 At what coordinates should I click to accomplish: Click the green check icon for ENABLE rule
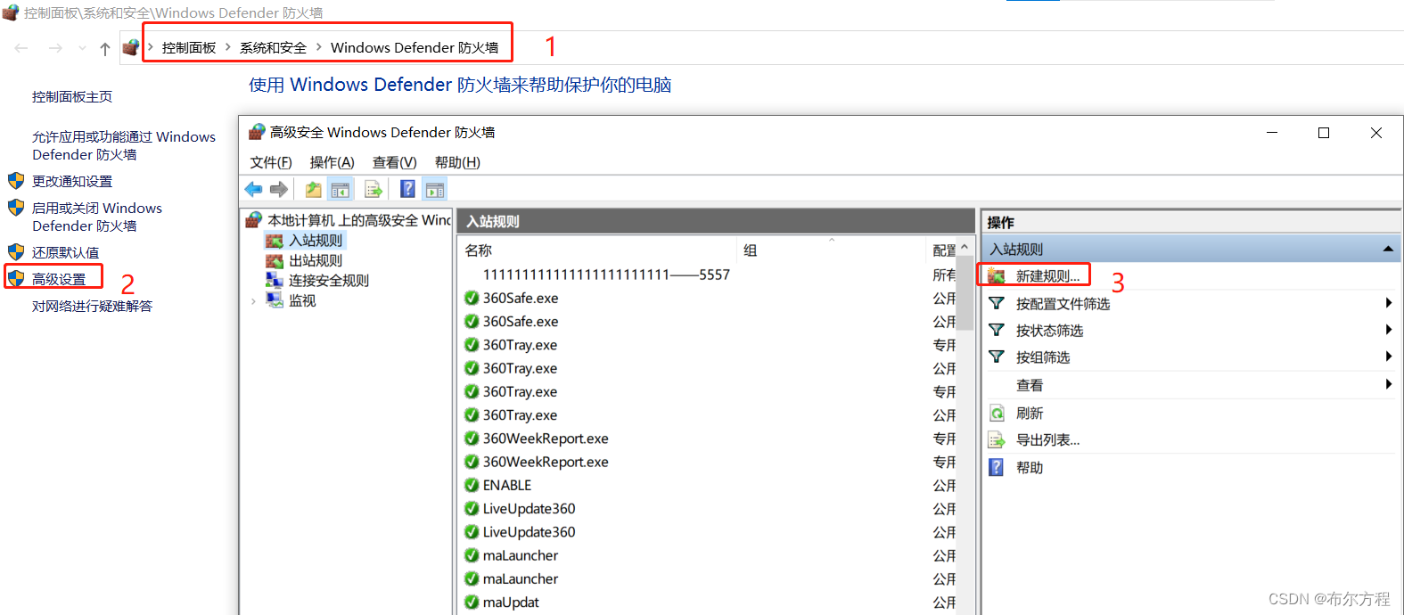pyautogui.click(x=472, y=485)
